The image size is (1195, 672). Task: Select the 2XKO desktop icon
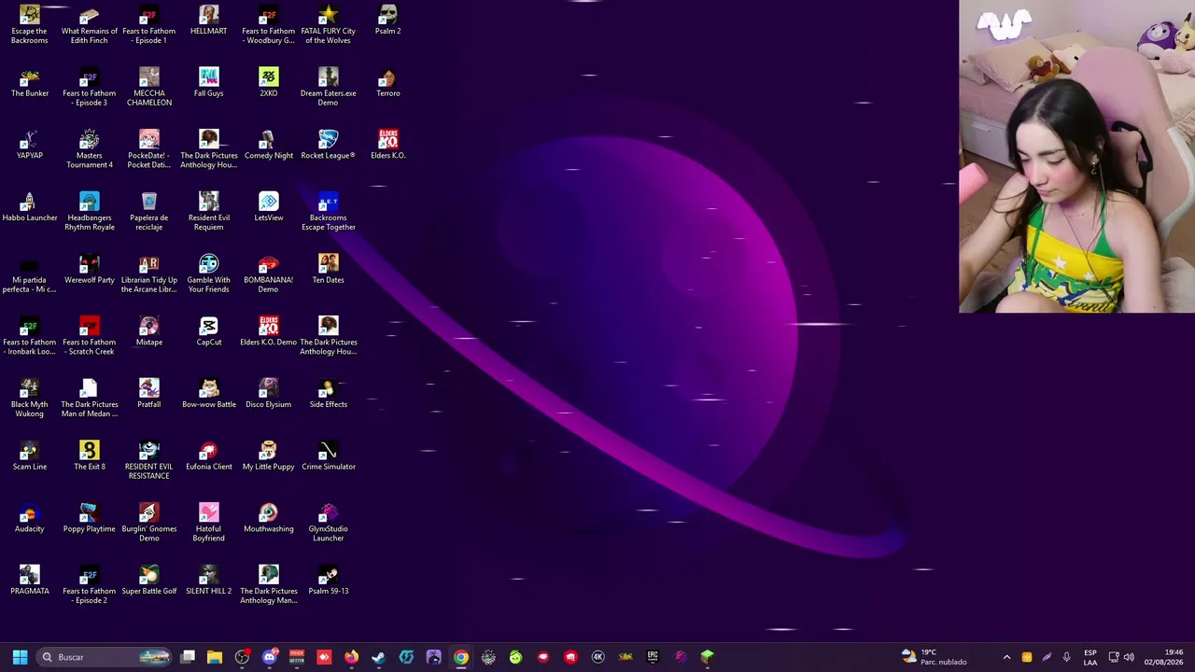(268, 83)
